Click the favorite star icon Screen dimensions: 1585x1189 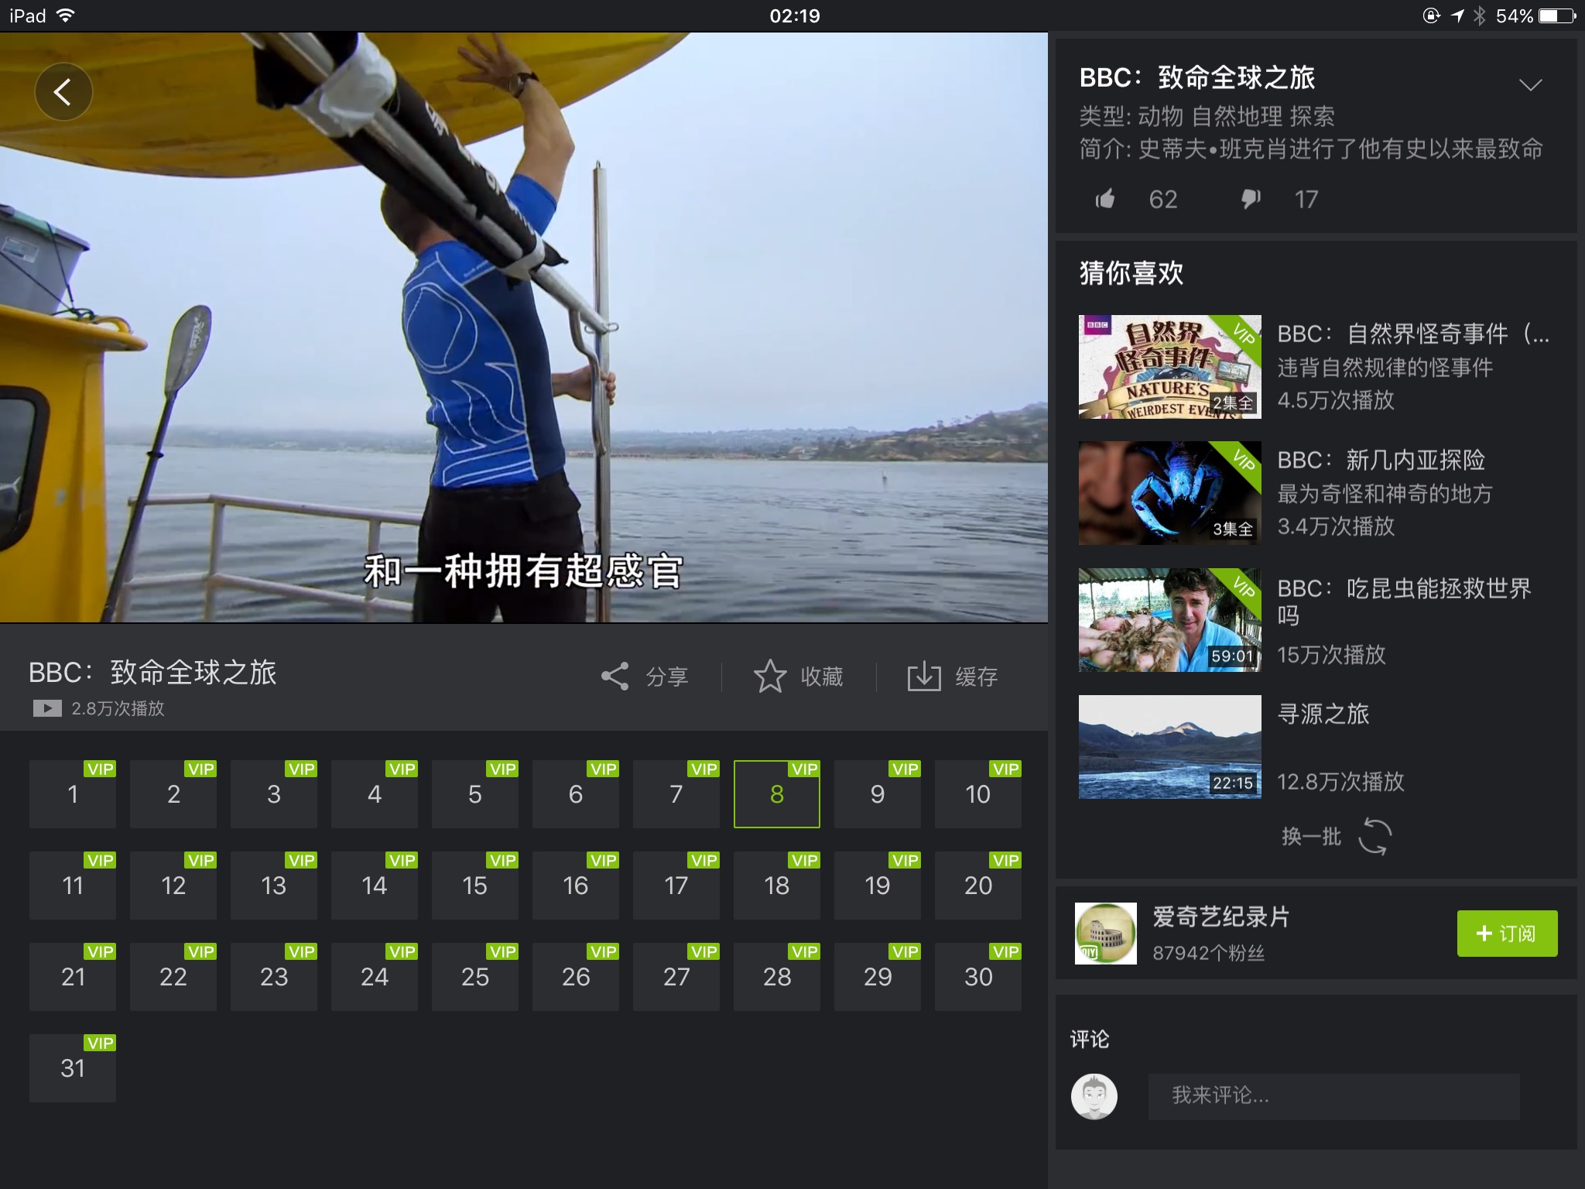[x=770, y=677]
